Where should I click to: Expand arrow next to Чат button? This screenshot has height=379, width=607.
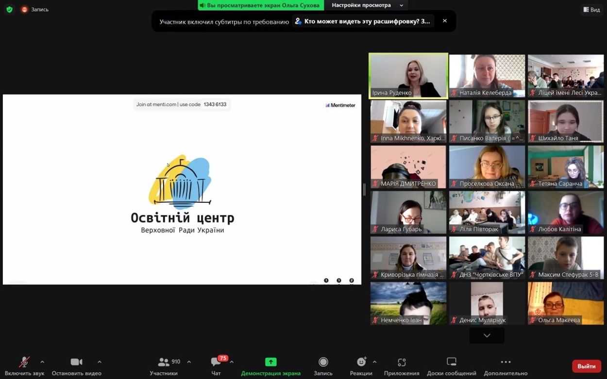coord(232,362)
